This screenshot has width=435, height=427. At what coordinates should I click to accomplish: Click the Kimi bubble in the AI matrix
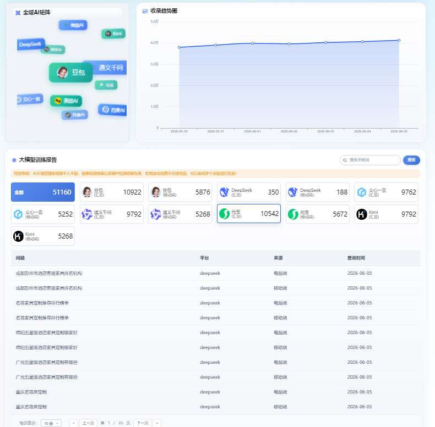coord(113,34)
